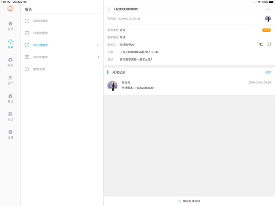Click the request source value 电话

click(122, 37)
